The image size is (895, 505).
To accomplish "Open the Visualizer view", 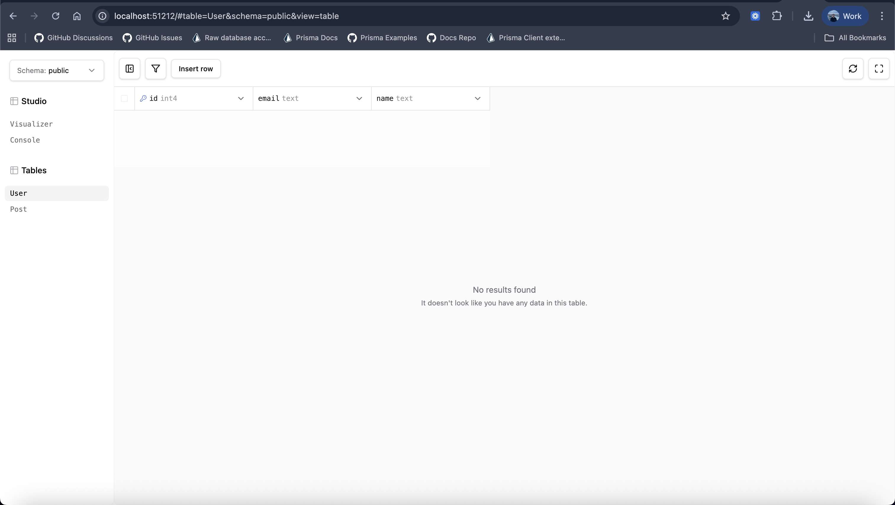I will pos(31,124).
